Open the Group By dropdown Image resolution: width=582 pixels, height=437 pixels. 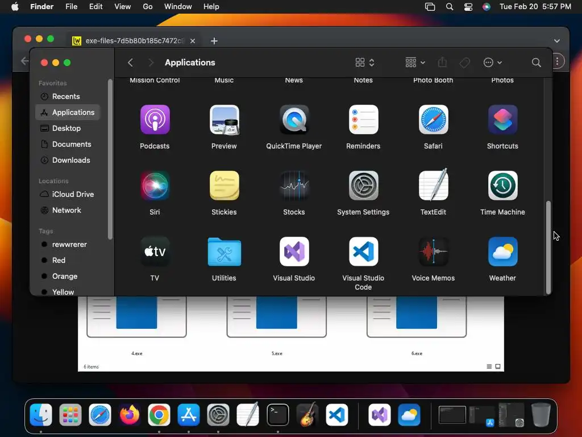point(415,63)
